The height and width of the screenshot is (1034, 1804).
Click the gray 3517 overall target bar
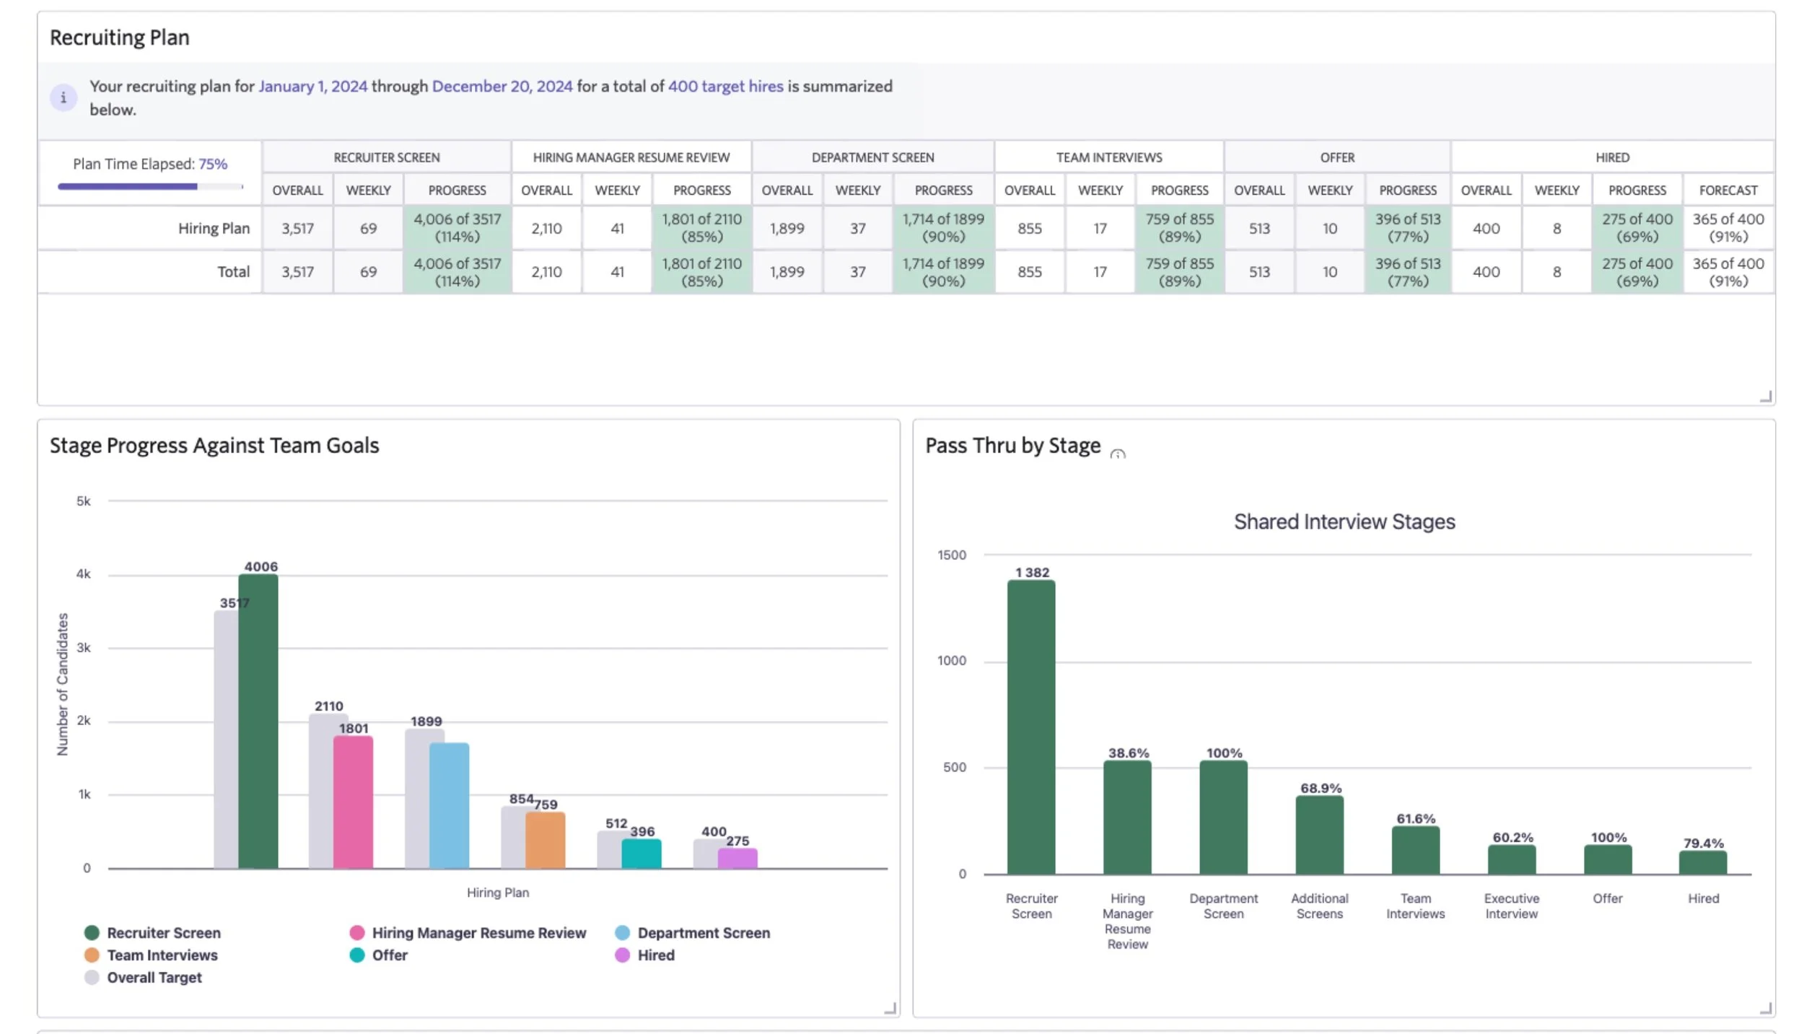coord(226,739)
